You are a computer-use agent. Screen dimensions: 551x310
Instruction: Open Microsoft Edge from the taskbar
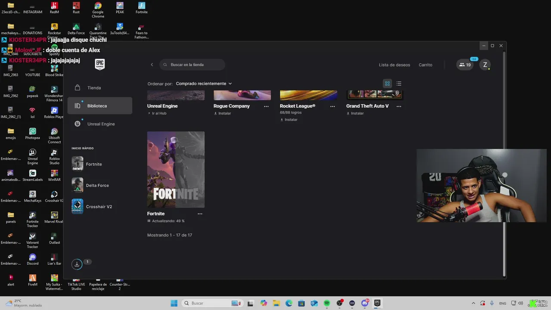(289, 303)
